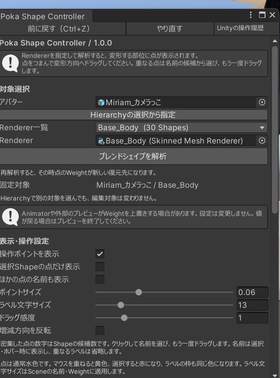Screen dimensions: 280x378
Task: Click the 固定対象 value Miriam_カメラっこ / Base_Body
Action: tap(147, 185)
